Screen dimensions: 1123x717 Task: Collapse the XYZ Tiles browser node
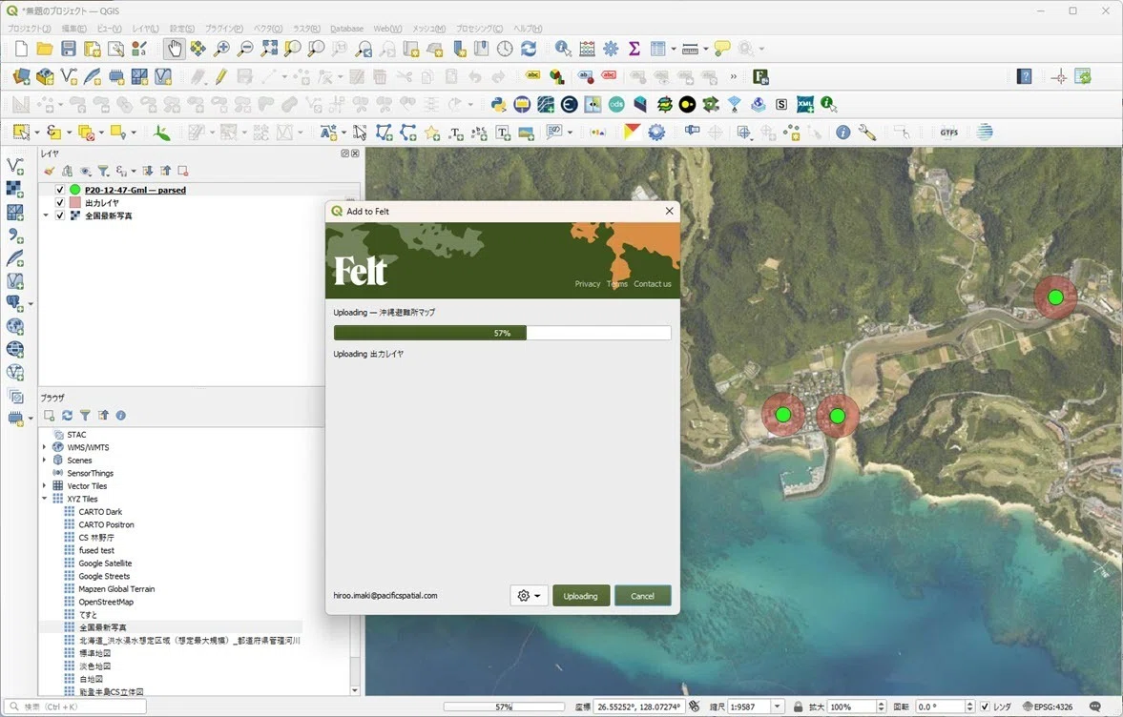coord(45,499)
